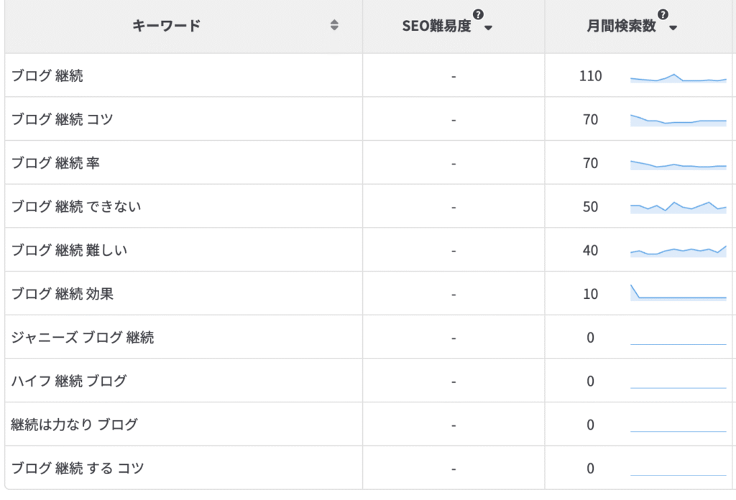The width and height of the screenshot is (736, 500).
Task: Select keyword ブログ 継続 率
Action: point(55,163)
